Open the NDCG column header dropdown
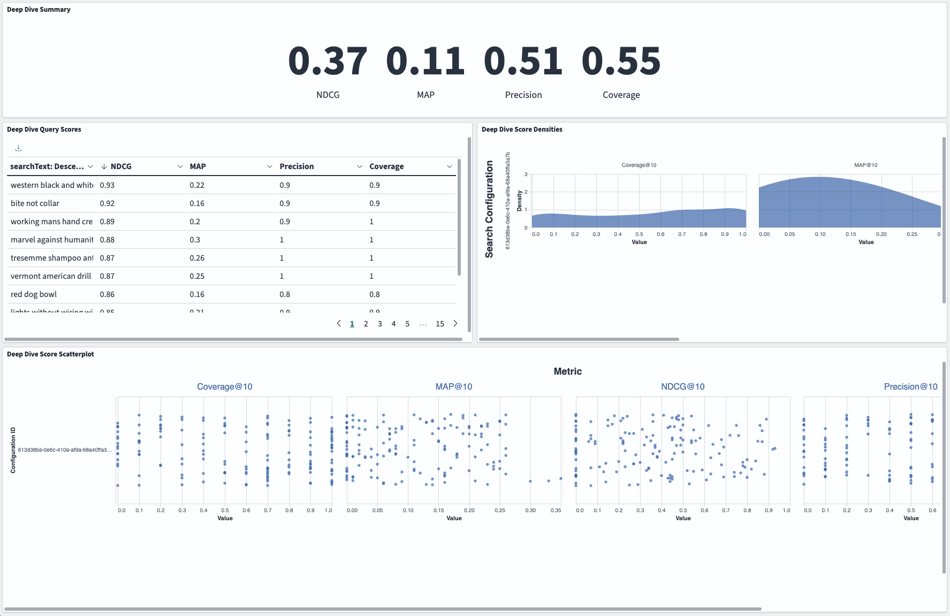Viewport: 950px width, 616px height. tap(180, 166)
